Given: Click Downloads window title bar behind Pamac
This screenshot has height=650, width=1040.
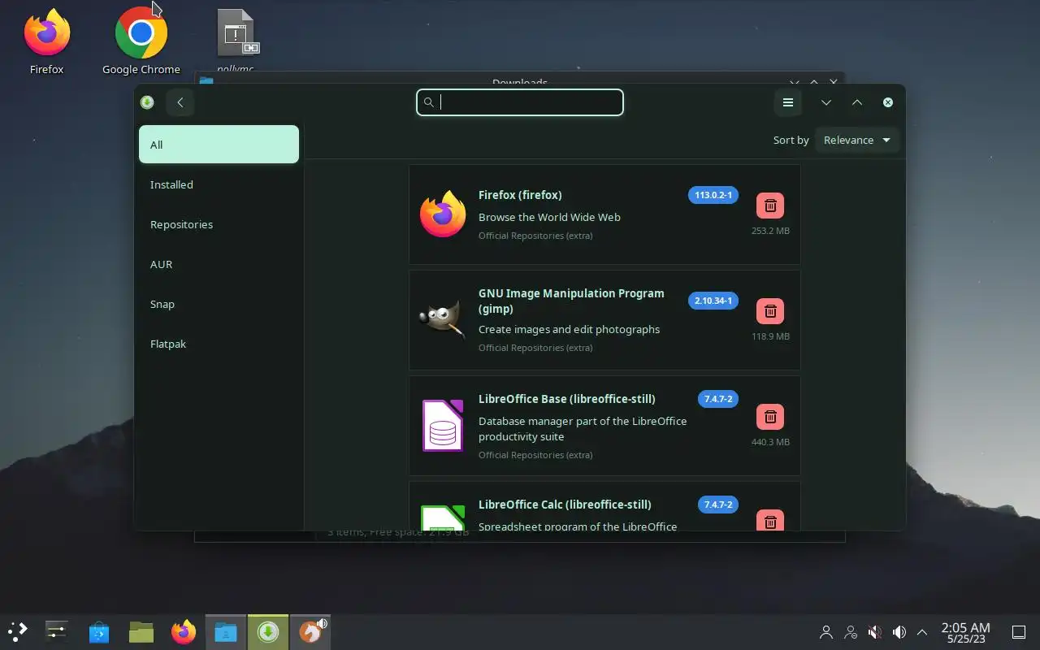Looking at the screenshot, I should (520, 79).
